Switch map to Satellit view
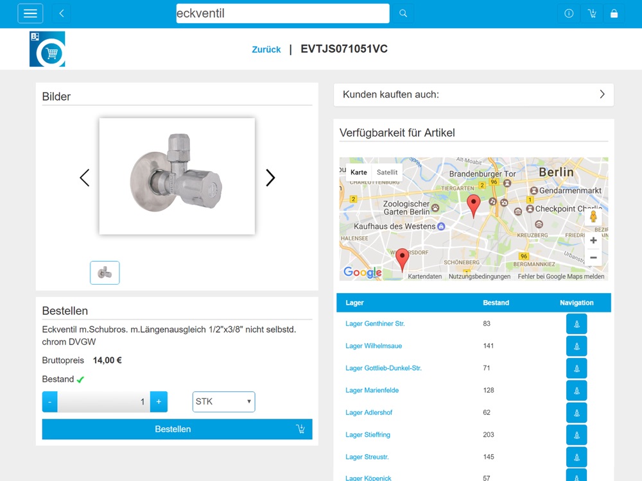The width and height of the screenshot is (642, 481). pos(387,173)
